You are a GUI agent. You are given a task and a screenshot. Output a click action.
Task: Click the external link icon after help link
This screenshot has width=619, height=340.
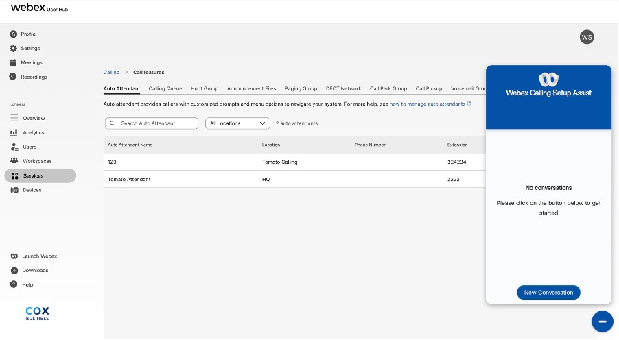[469, 104]
